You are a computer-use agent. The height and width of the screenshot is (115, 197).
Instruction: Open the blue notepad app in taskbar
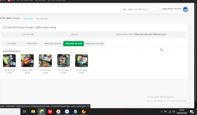click(x=75, y=111)
